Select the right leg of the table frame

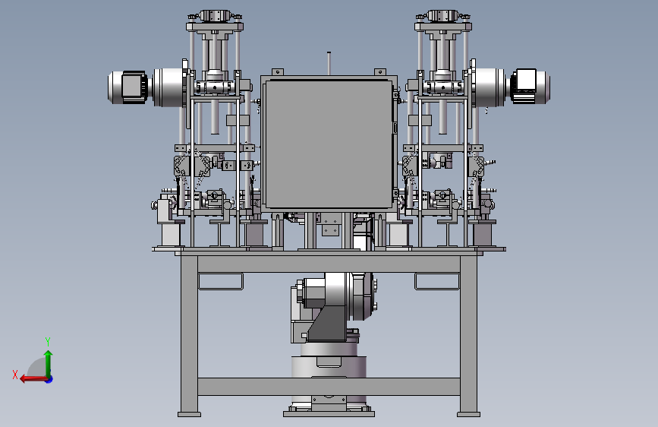pos(468,337)
